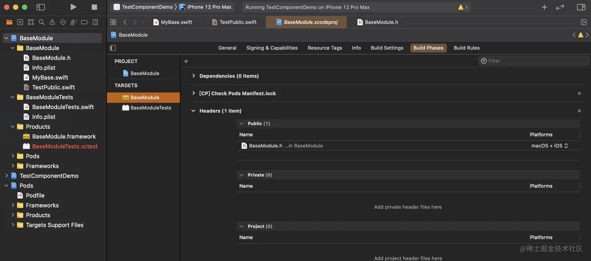591x261 pixels.
Task: Collapse the Public headers section
Action: (x=242, y=123)
